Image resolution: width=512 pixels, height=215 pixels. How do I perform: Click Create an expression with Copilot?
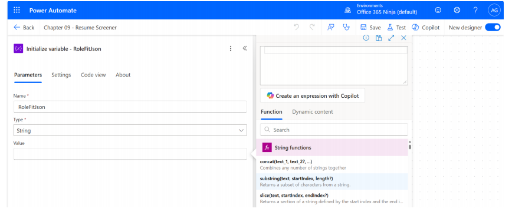point(313,95)
